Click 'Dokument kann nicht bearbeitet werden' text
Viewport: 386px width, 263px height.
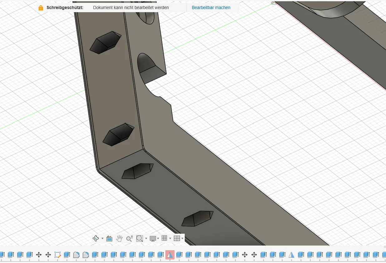point(131,7)
